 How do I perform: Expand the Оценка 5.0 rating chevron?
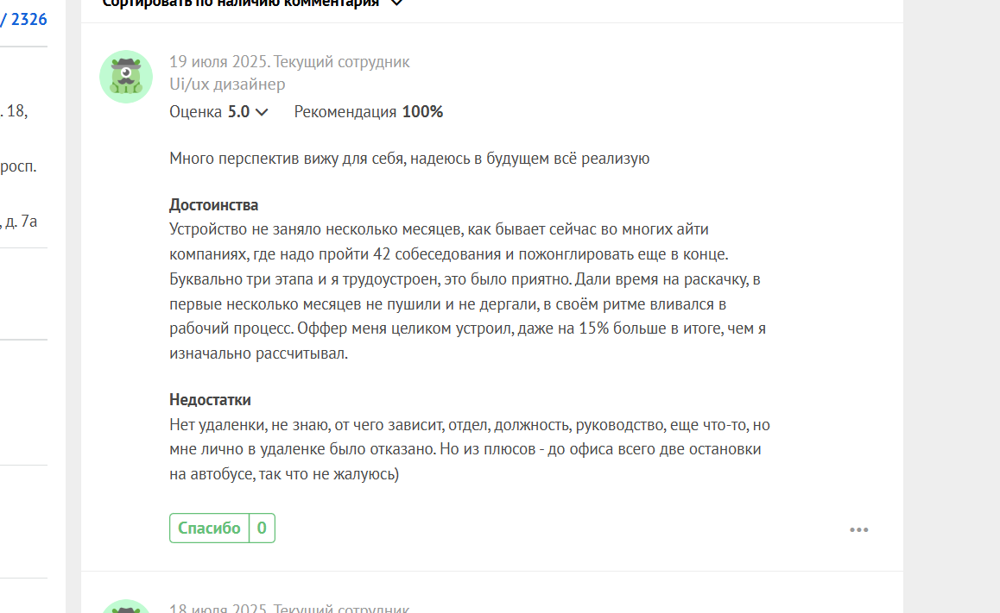click(262, 112)
